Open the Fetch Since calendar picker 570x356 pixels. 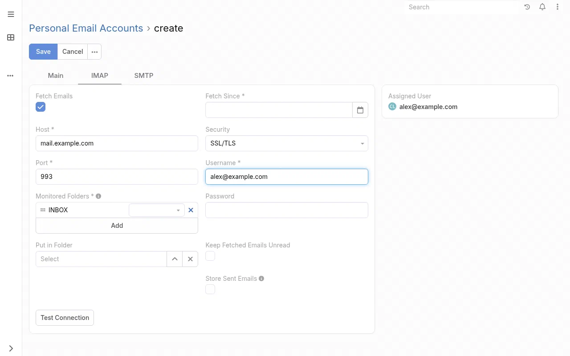pyautogui.click(x=360, y=110)
